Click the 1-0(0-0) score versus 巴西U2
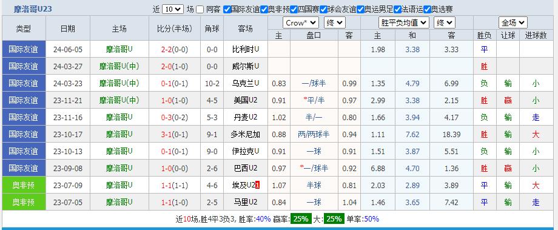The width and height of the screenshot is (558, 230). [x=175, y=168]
